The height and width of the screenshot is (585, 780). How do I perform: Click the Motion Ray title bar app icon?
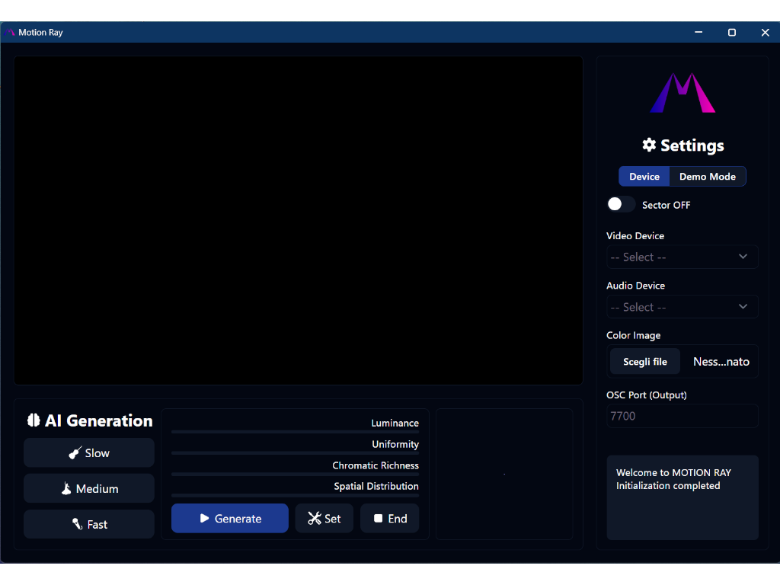point(9,32)
